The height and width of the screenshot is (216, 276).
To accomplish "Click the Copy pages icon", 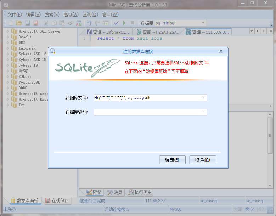I will point(54,23).
